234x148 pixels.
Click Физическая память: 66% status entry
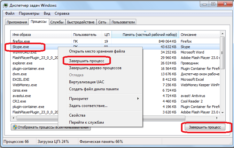(x=101, y=141)
